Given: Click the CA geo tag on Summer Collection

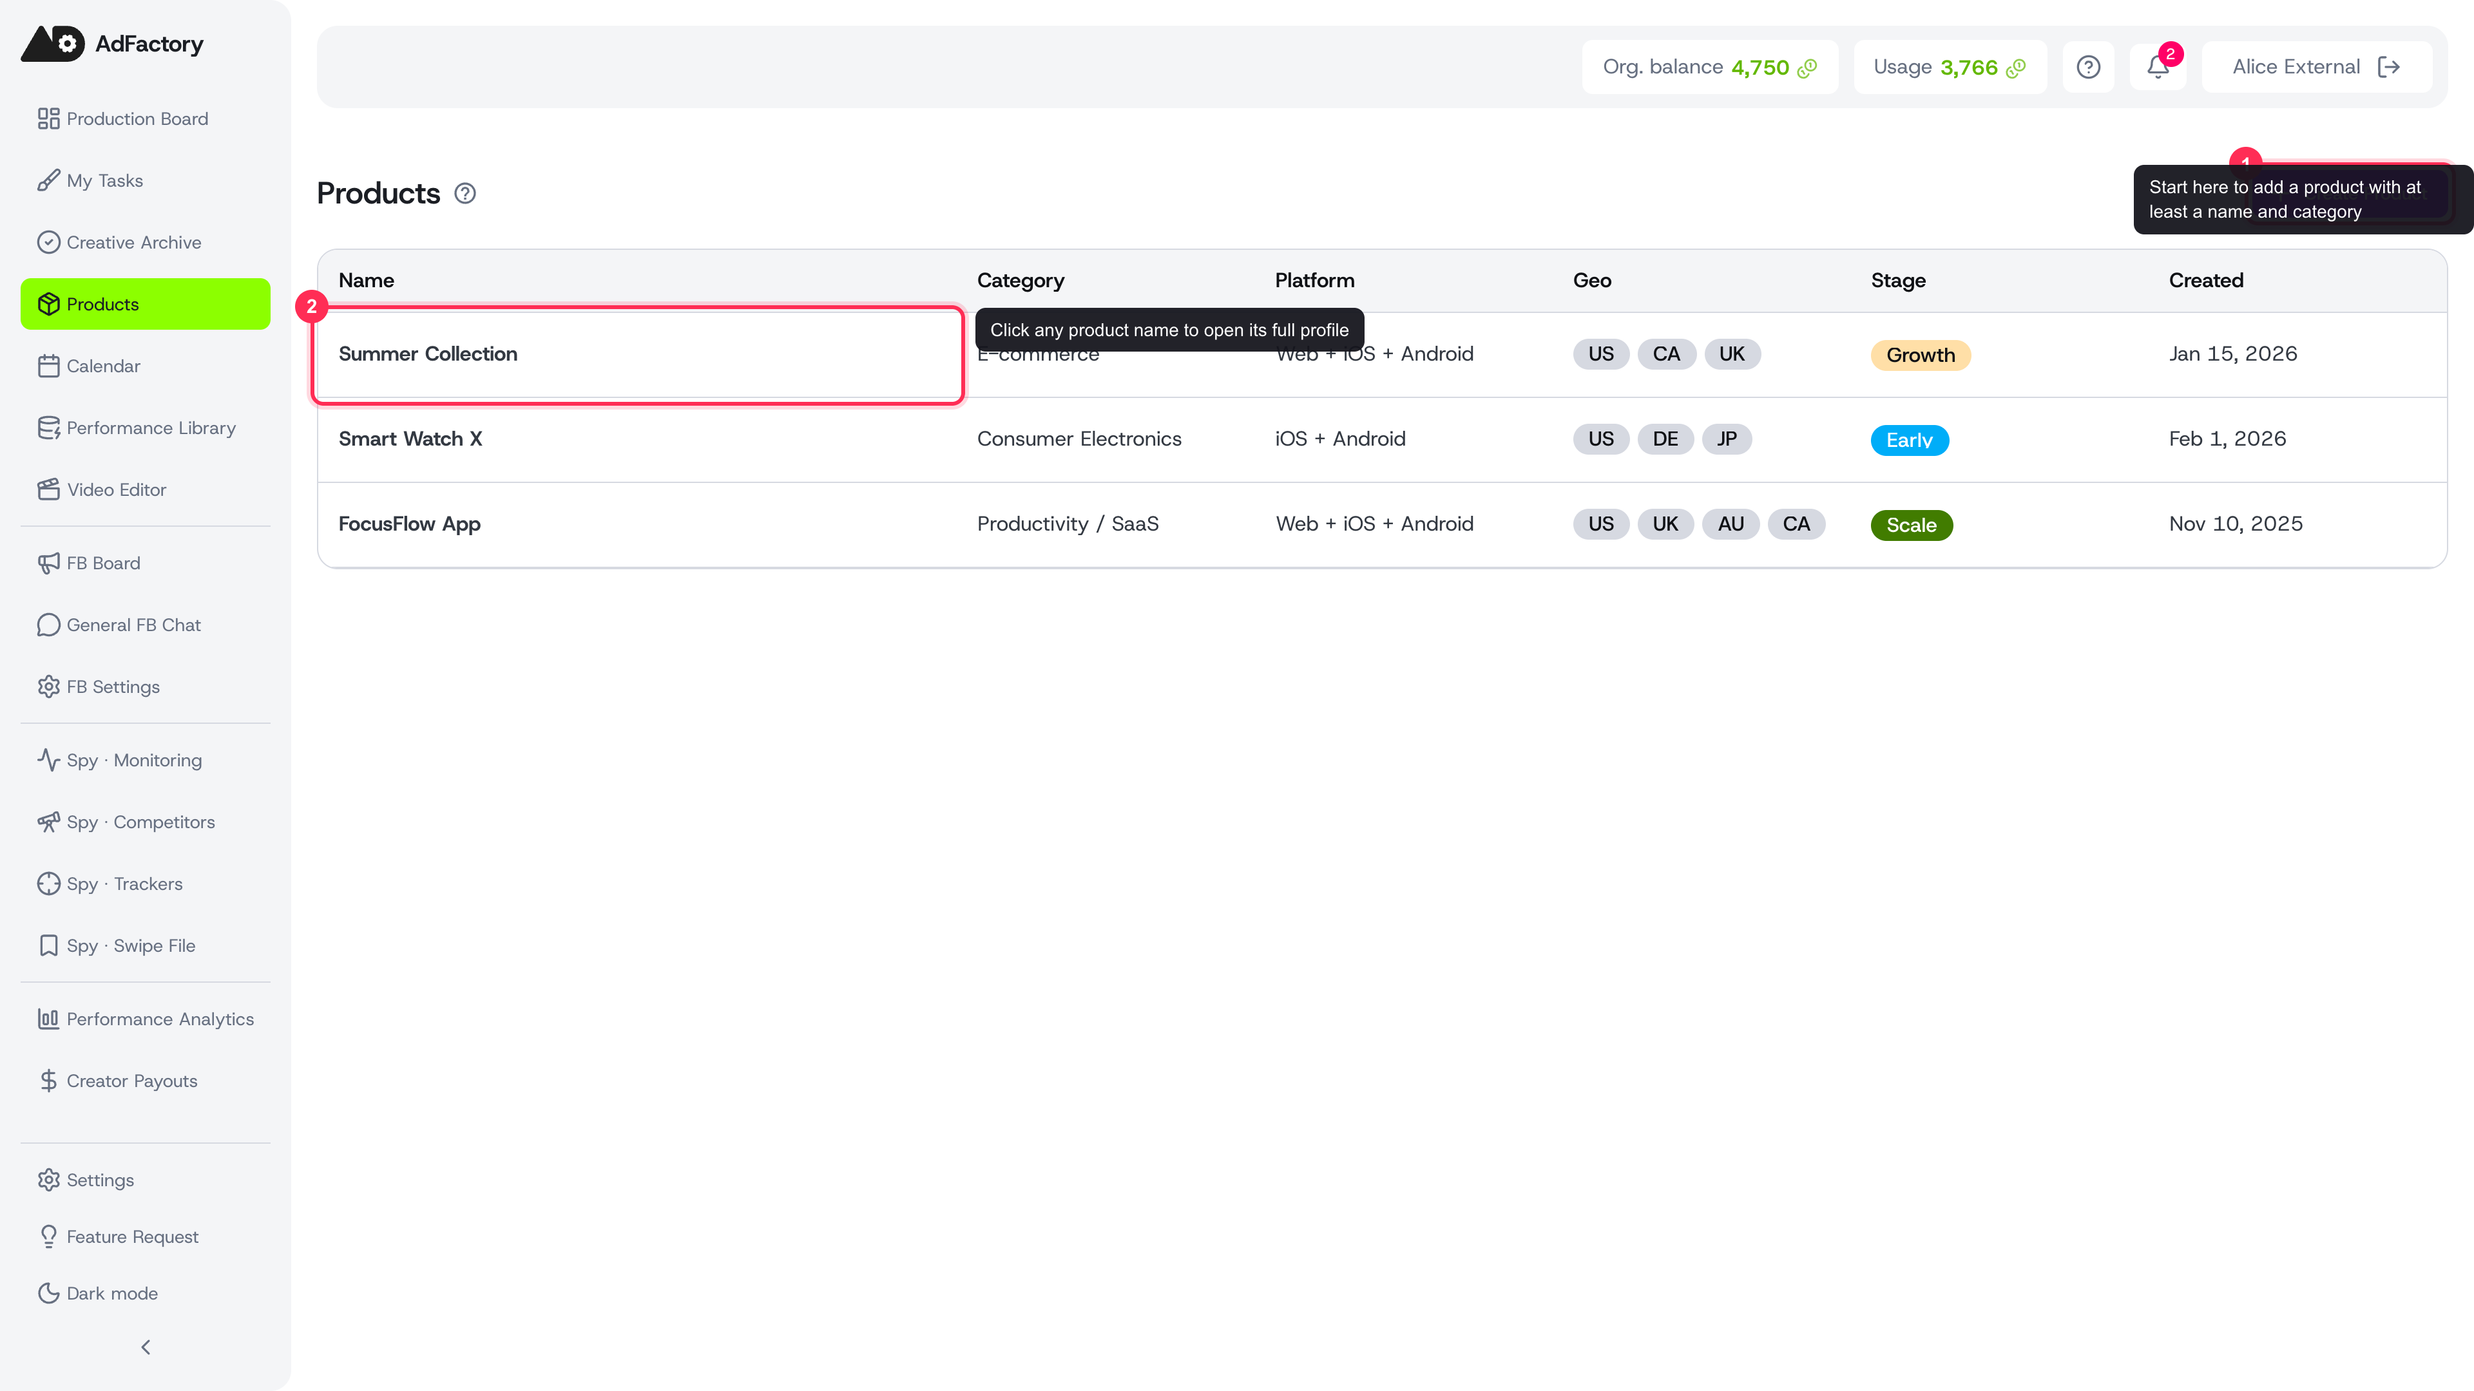Looking at the screenshot, I should (x=1666, y=354).
